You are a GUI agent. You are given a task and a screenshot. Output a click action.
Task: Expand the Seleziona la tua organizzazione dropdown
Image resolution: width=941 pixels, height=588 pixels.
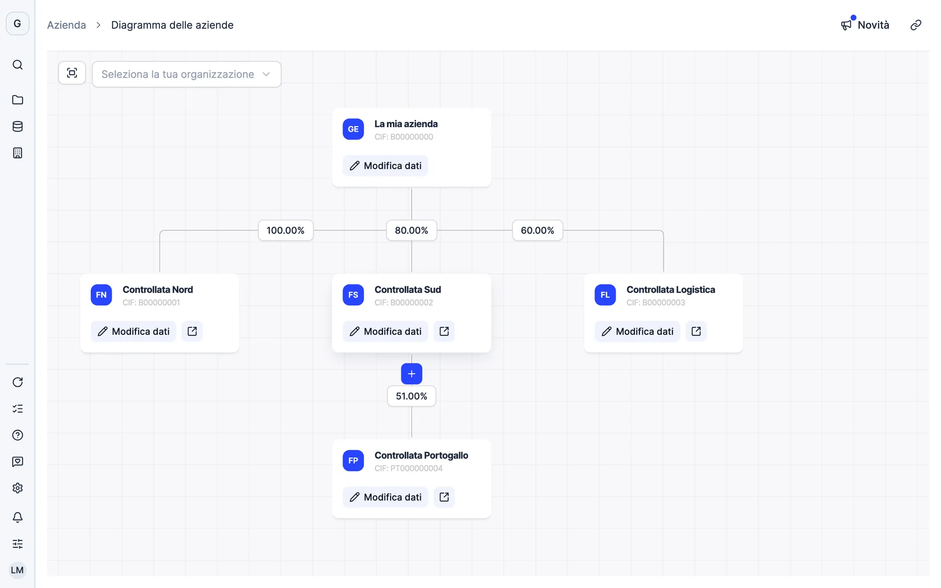coord(187,74)
